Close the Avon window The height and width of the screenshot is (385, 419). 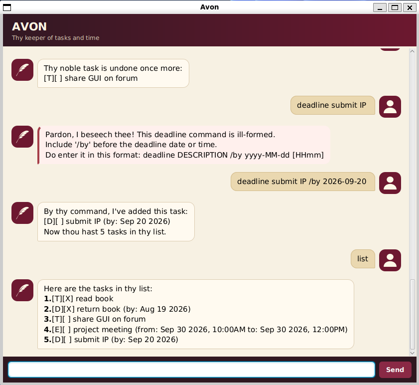410,7
